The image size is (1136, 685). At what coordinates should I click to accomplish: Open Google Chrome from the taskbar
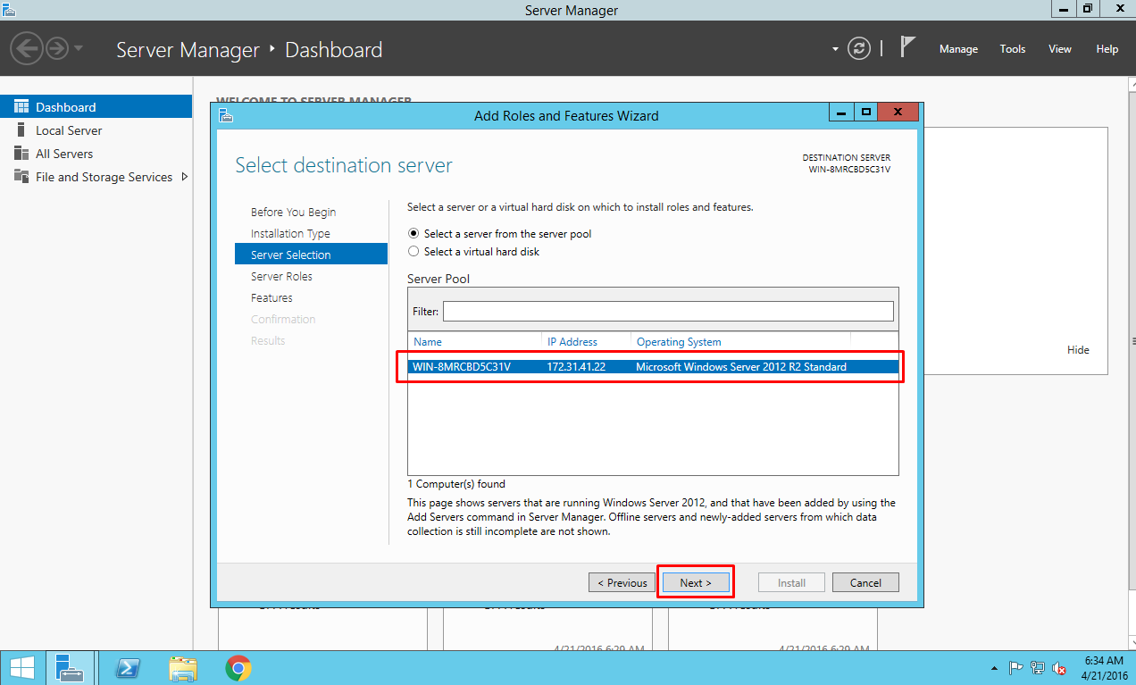click(x=238, y=668)
